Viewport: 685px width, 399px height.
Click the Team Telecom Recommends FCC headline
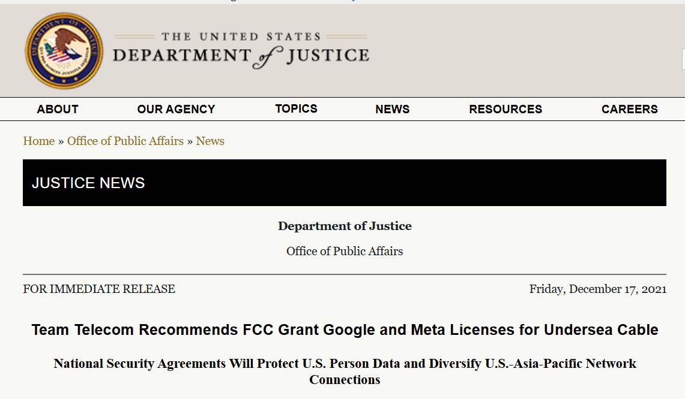345,330
